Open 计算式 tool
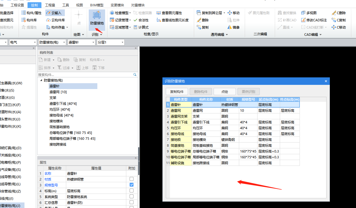Image resolution: width=356 pixels, height=208 pixels. [141, 27]
